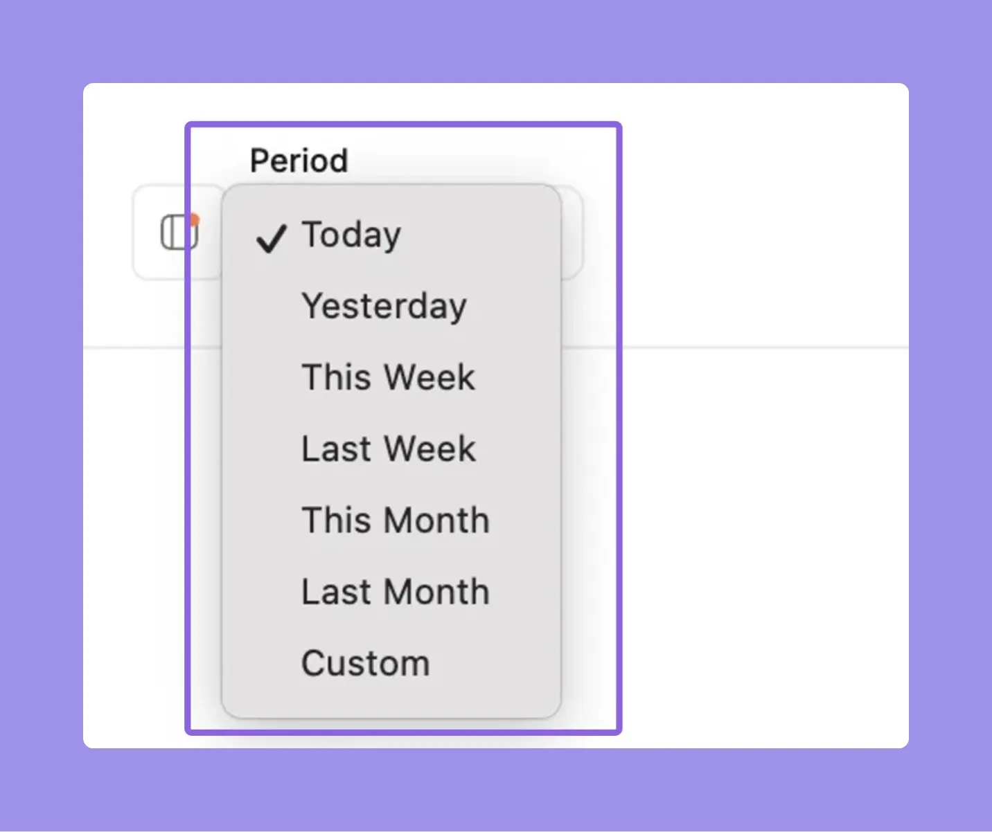Click the checkmark beside Today
This screenshot has width=992, height=832.
[271, 238]
